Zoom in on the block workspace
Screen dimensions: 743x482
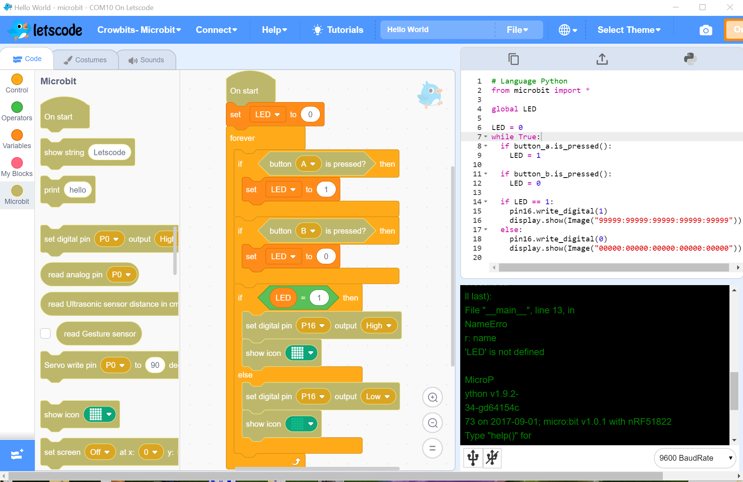[x=433, y=397]
